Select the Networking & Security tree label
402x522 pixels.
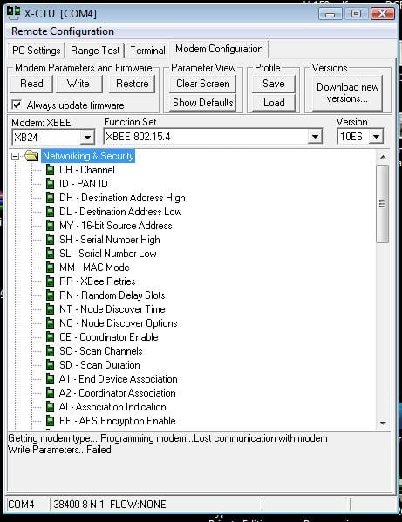point(88,156)
